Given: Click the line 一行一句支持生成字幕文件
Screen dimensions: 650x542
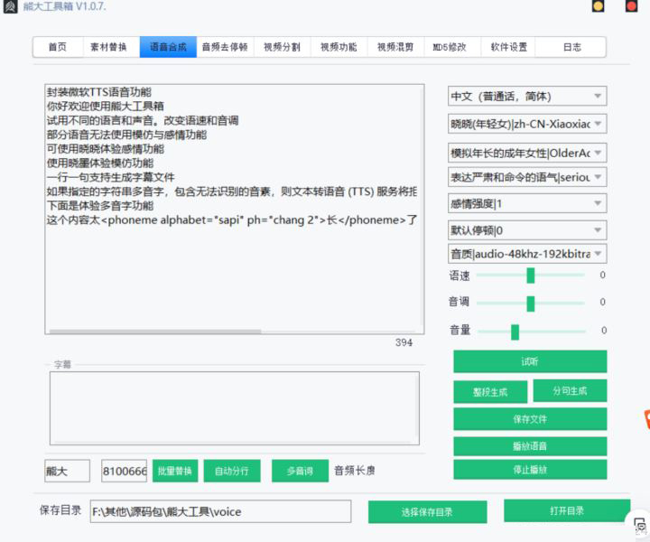Looking at the screenshot, I should coord(110,177).
